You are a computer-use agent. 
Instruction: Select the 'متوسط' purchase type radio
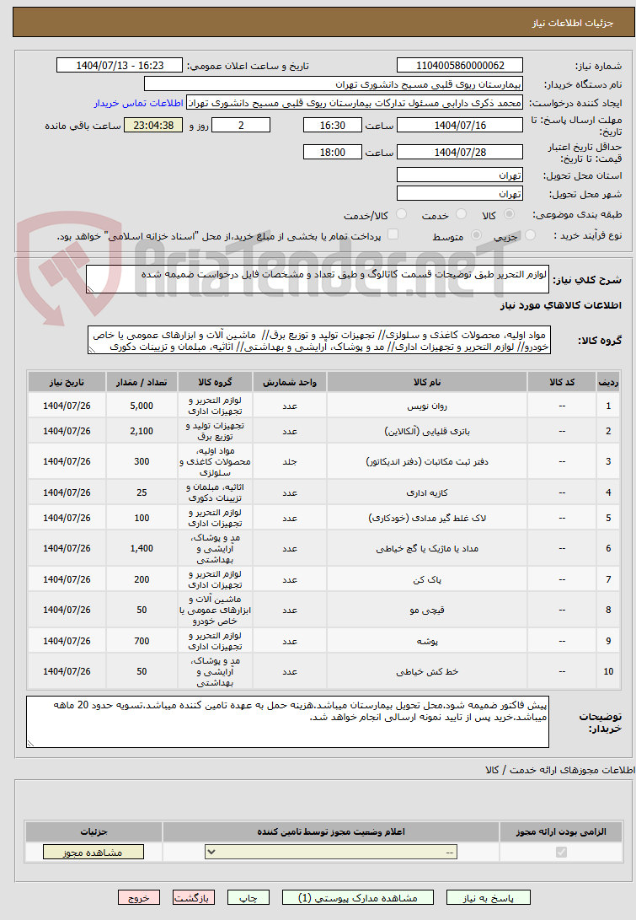[x=477, y=235]
